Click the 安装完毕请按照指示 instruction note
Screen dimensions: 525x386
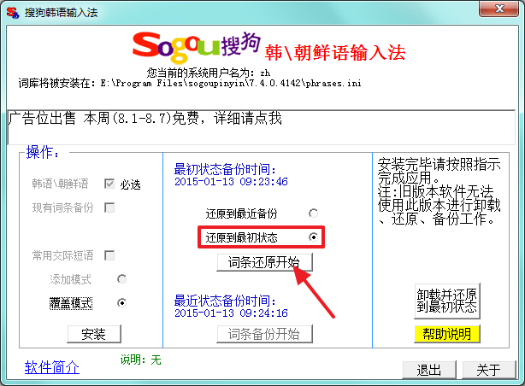(x=439, y=191)
